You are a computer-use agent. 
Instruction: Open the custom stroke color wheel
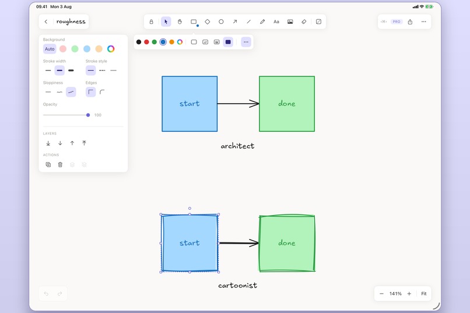180,42
